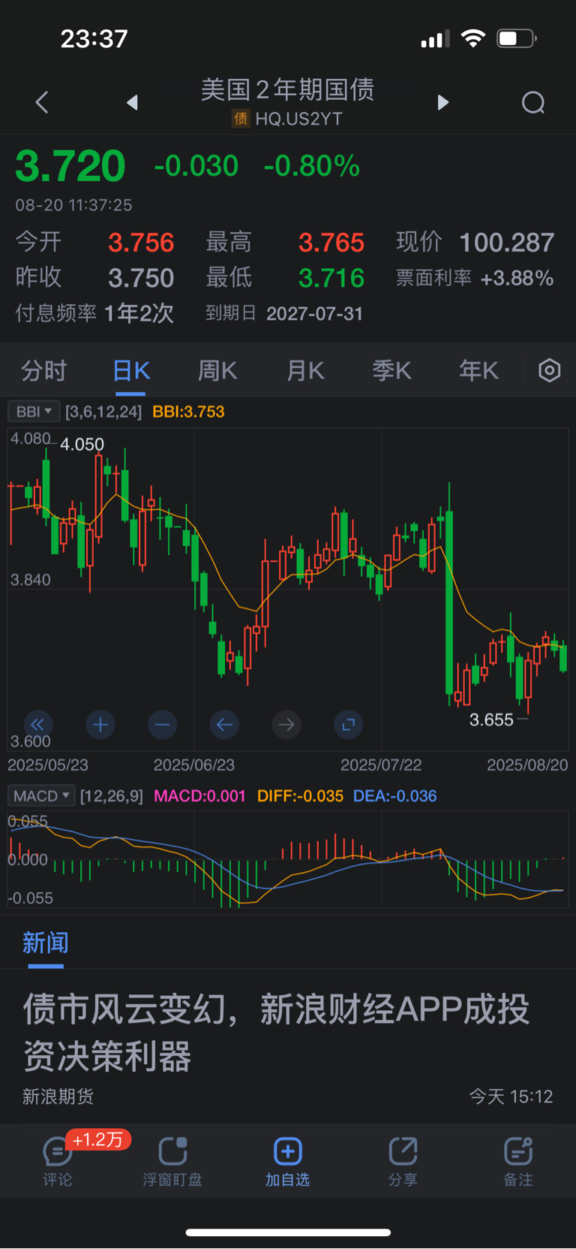This screenshot has width=576, height=1249.
Task: Tap the 债 bond badge icon
Action: coord(241,119)
